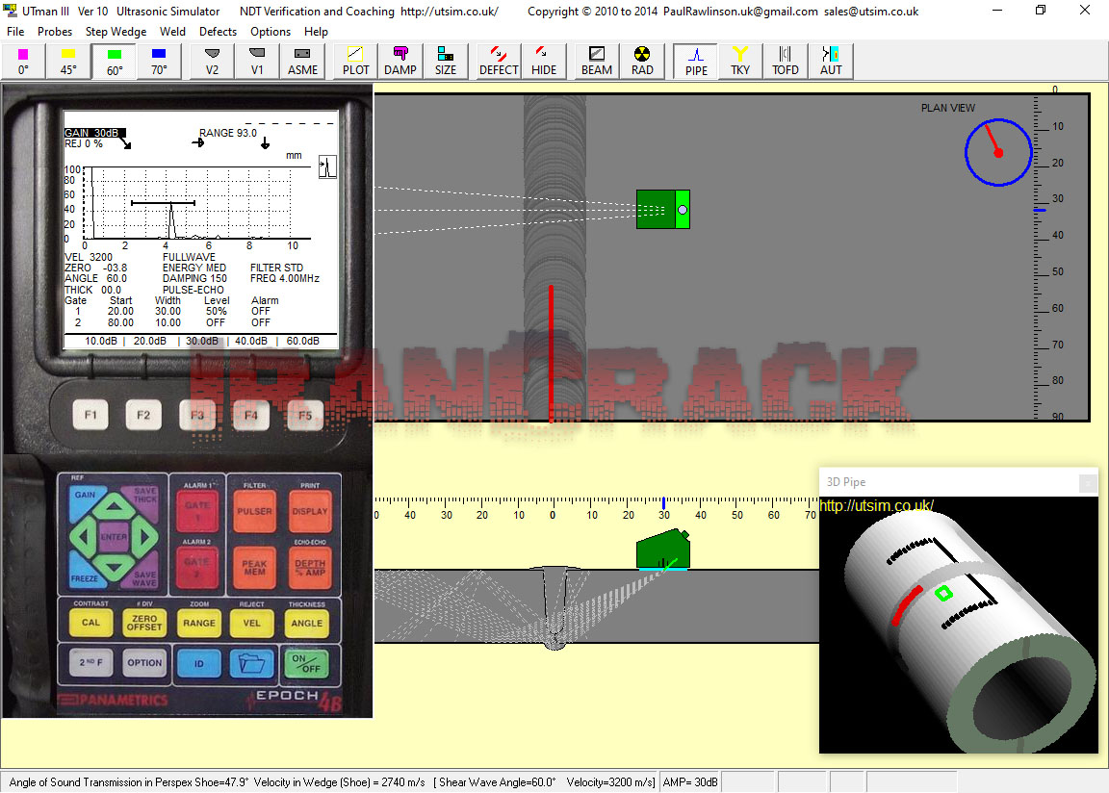Click the blue plan view rotation dial
The image size is (1109, 793).
click(x=998, y=152)
